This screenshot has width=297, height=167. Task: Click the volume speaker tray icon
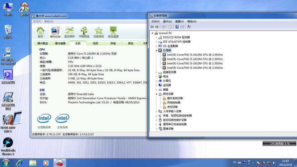274,163
